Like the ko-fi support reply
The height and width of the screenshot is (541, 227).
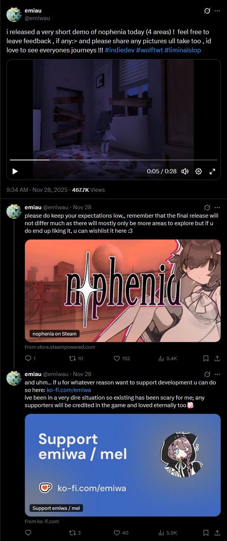(121, 533)
